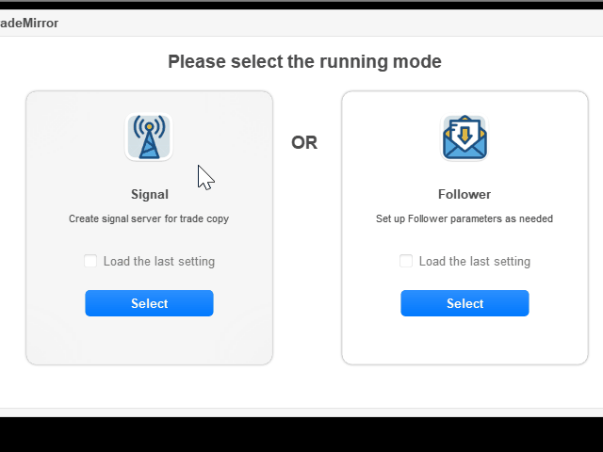Click "Set up Follower parameters as needed" text

point(464,218)
